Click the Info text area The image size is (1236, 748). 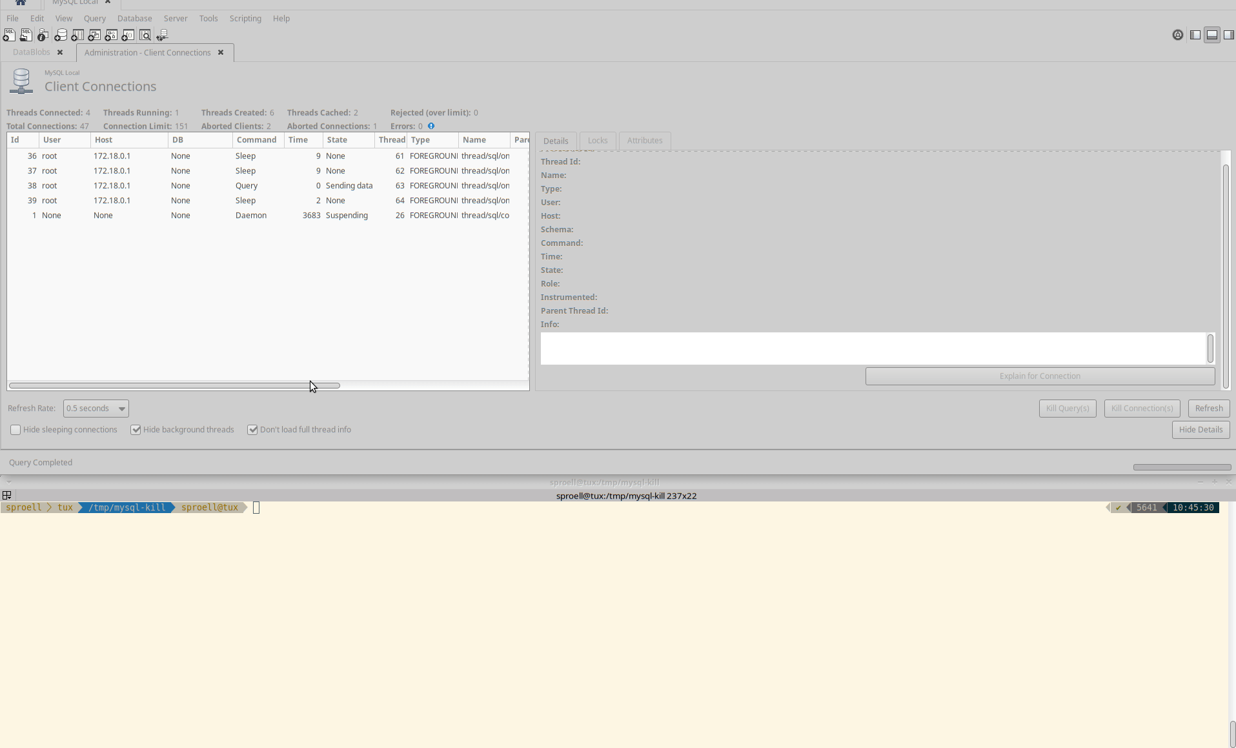click(x=873, y=349)
